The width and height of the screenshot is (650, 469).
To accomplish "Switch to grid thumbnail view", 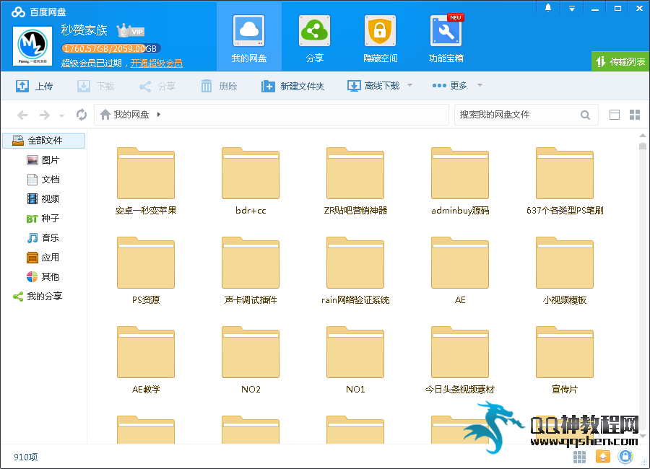I will (x=635, y=115).
